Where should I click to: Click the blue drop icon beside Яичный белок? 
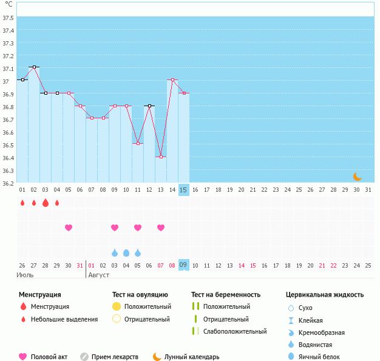(x=291, y=357)
